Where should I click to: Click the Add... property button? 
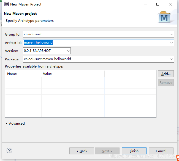166,74
